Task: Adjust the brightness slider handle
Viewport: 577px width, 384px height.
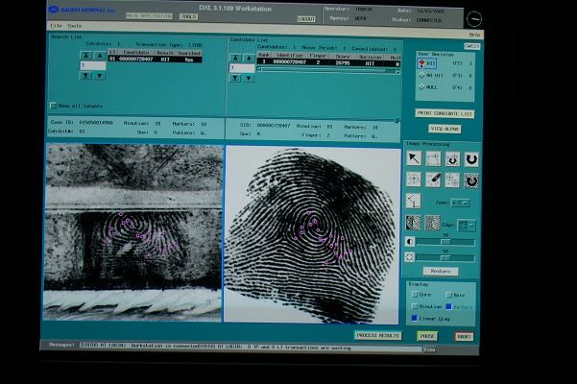Action: pyautogui.click(x=445, y=257)
